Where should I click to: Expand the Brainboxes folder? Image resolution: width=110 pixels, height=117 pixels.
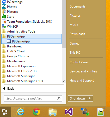(x=12, y=46)
